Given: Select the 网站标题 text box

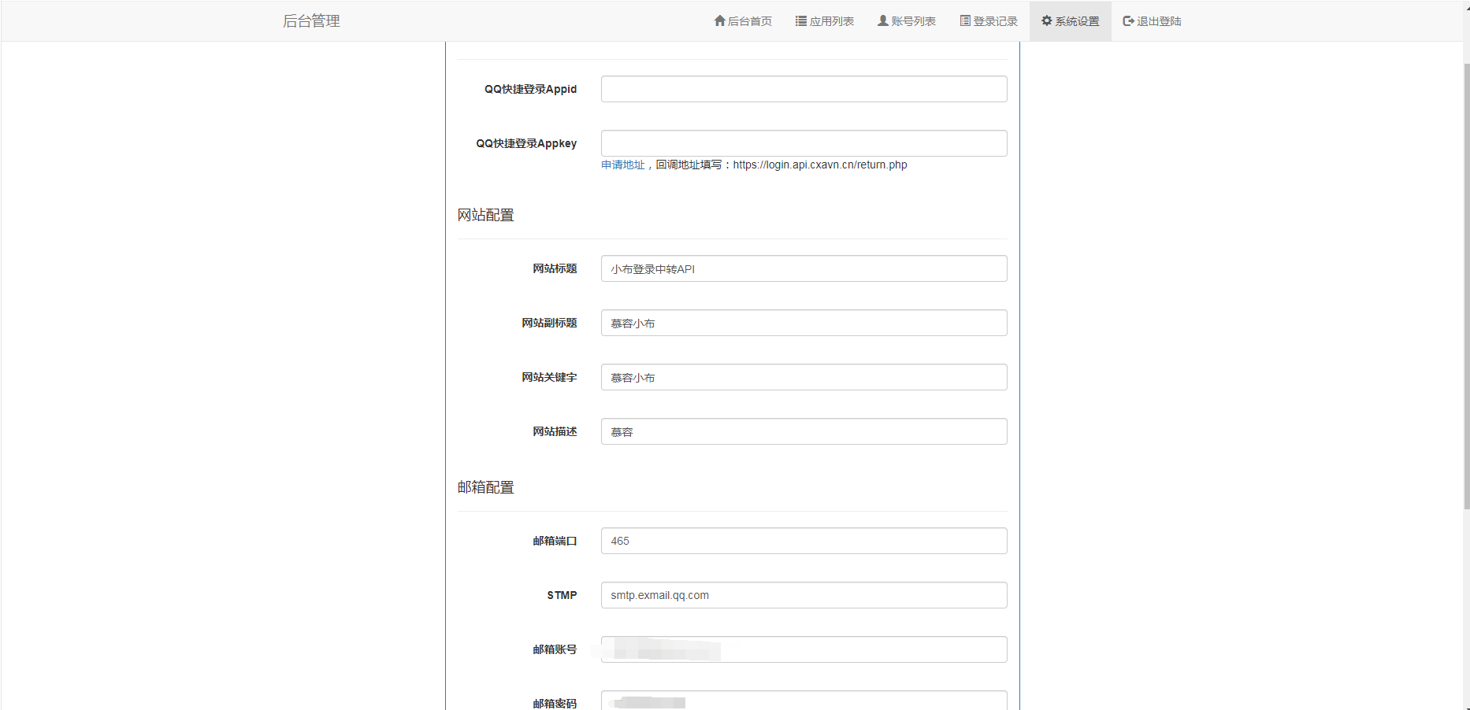Looking at the screenshot, I should tap(804, 268).
